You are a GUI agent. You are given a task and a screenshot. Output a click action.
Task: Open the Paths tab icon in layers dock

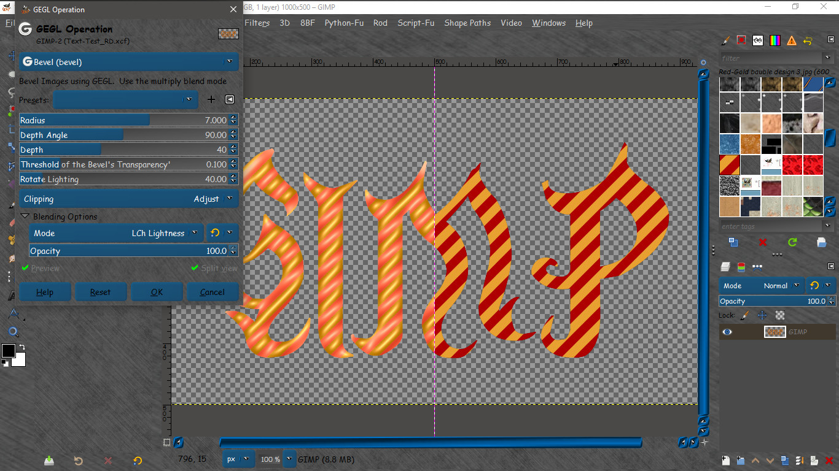[757, 267]
